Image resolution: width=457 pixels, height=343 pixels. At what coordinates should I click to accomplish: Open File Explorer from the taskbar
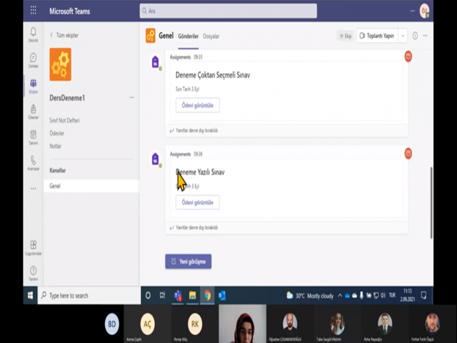coord(192,296)
